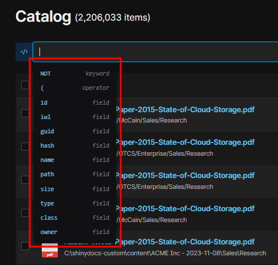Toggle the code query mode icon
The height and width of the screenshot is (265, 278).
pos(24,52)
